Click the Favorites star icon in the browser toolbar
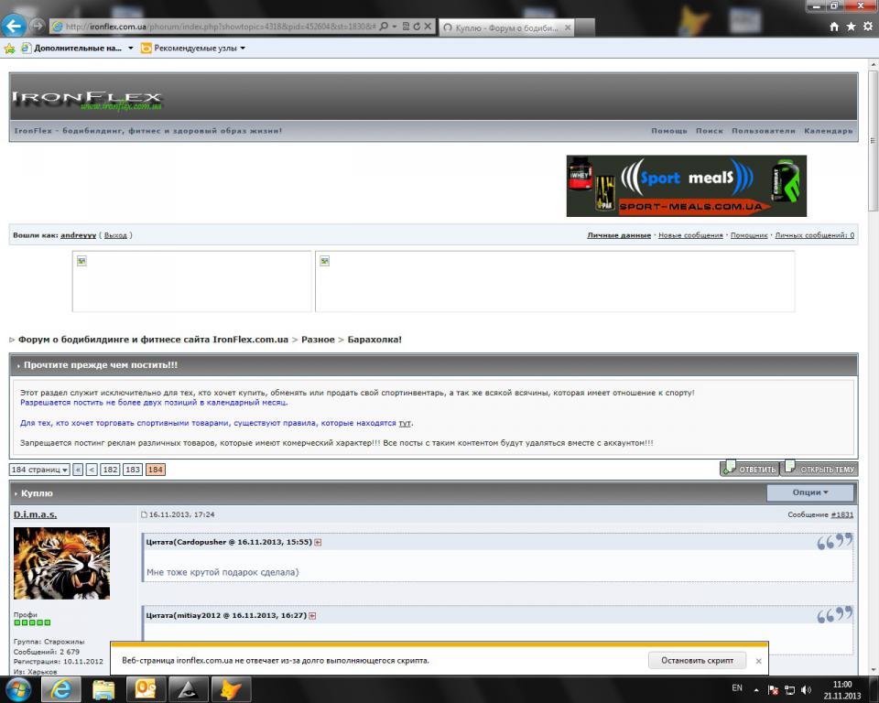879x703 pixels. [851, 27]
